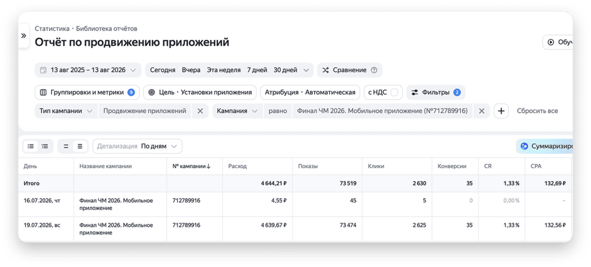Expand the sidebar with double-chevron icon
The width and height of the screenshot is (591, 267).
pyautogui.click(x=24, y=36)
